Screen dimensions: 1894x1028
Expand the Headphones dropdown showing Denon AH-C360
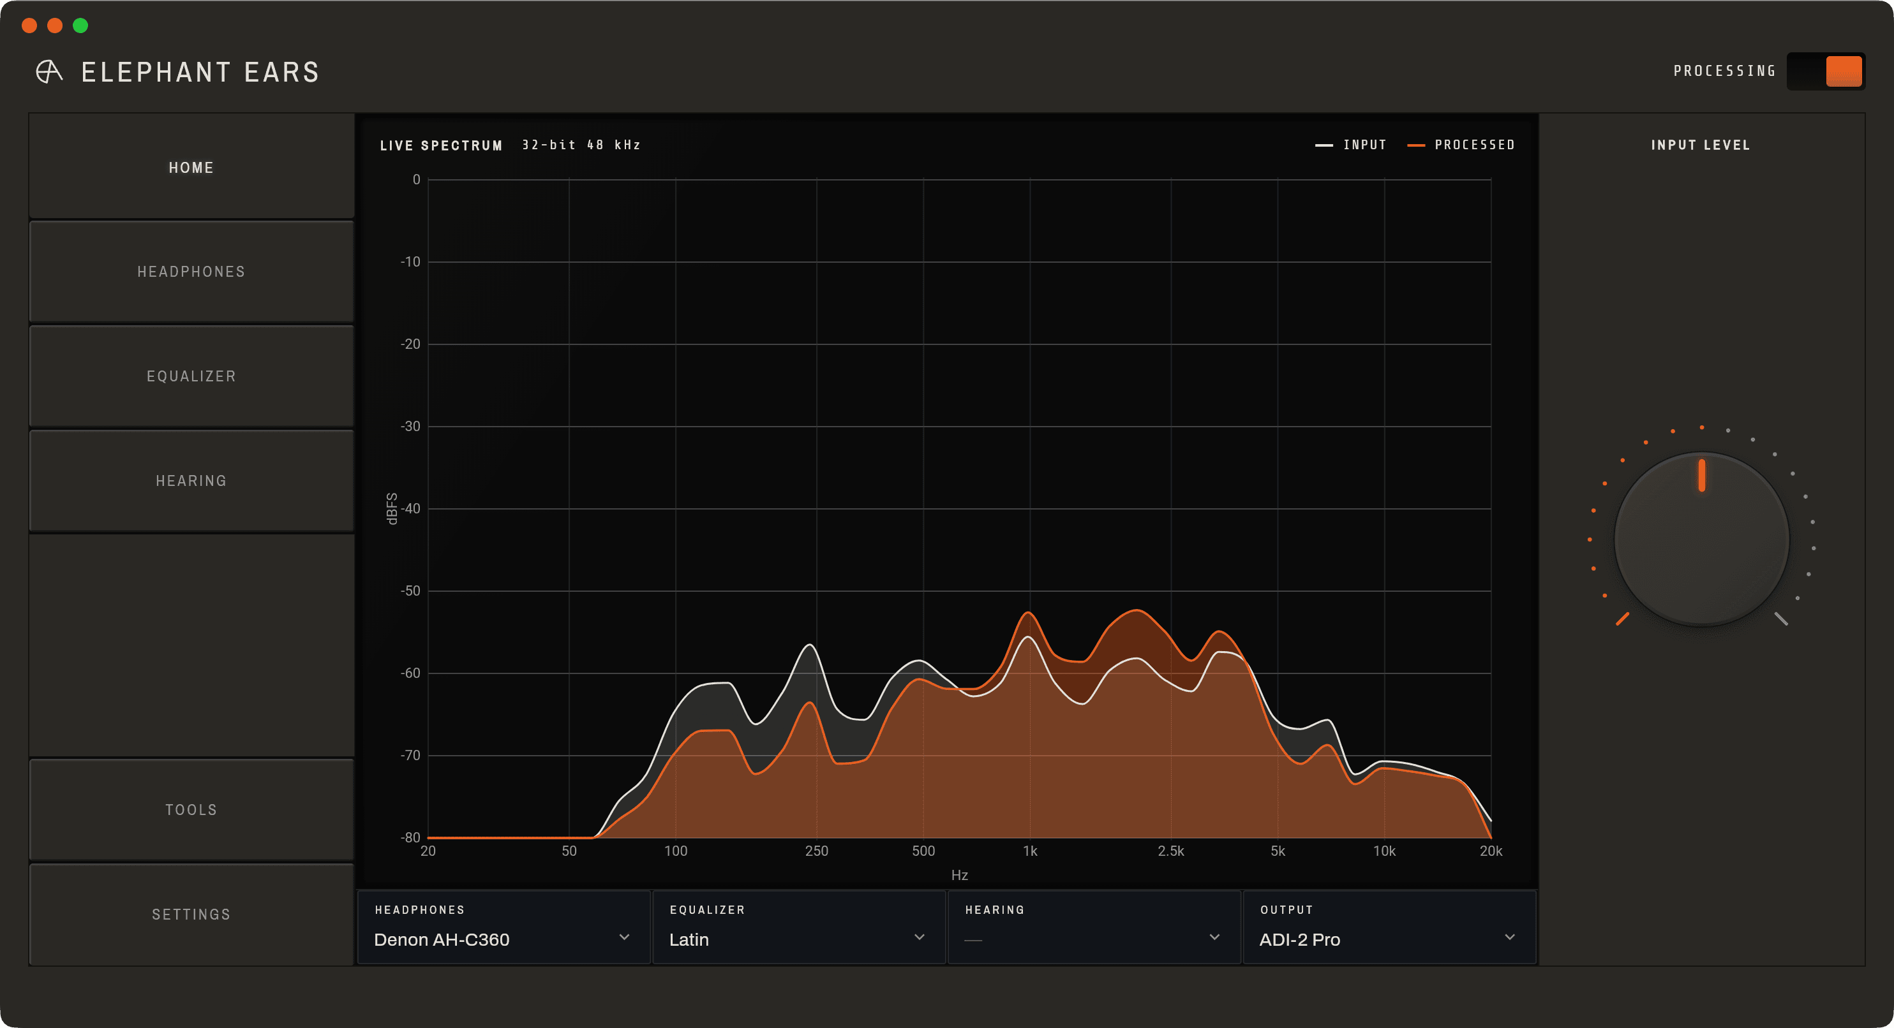point(503,927)
